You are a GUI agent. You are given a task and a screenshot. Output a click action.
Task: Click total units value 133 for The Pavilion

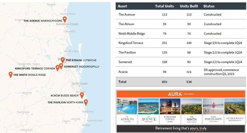(x=164, y=52)
